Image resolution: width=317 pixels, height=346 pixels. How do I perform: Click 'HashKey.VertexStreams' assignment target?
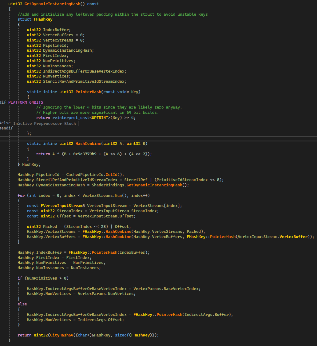[51, 232]
